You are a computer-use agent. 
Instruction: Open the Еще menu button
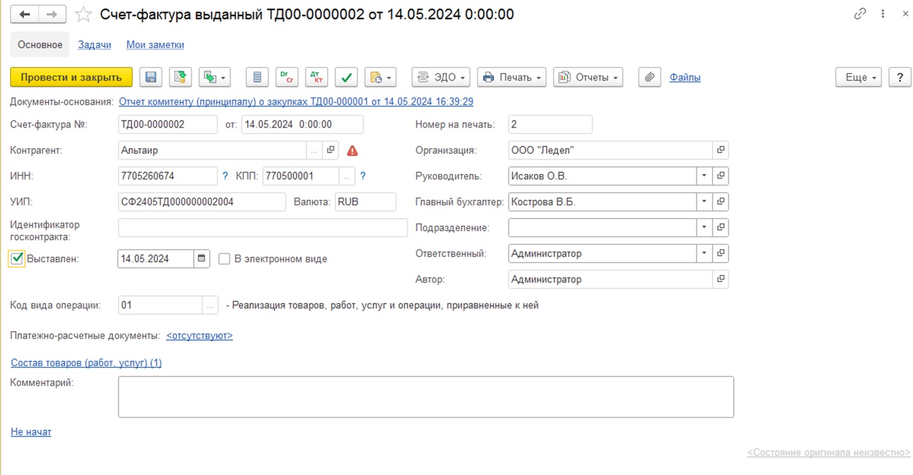pyautogui.click(x=858, y=77)
